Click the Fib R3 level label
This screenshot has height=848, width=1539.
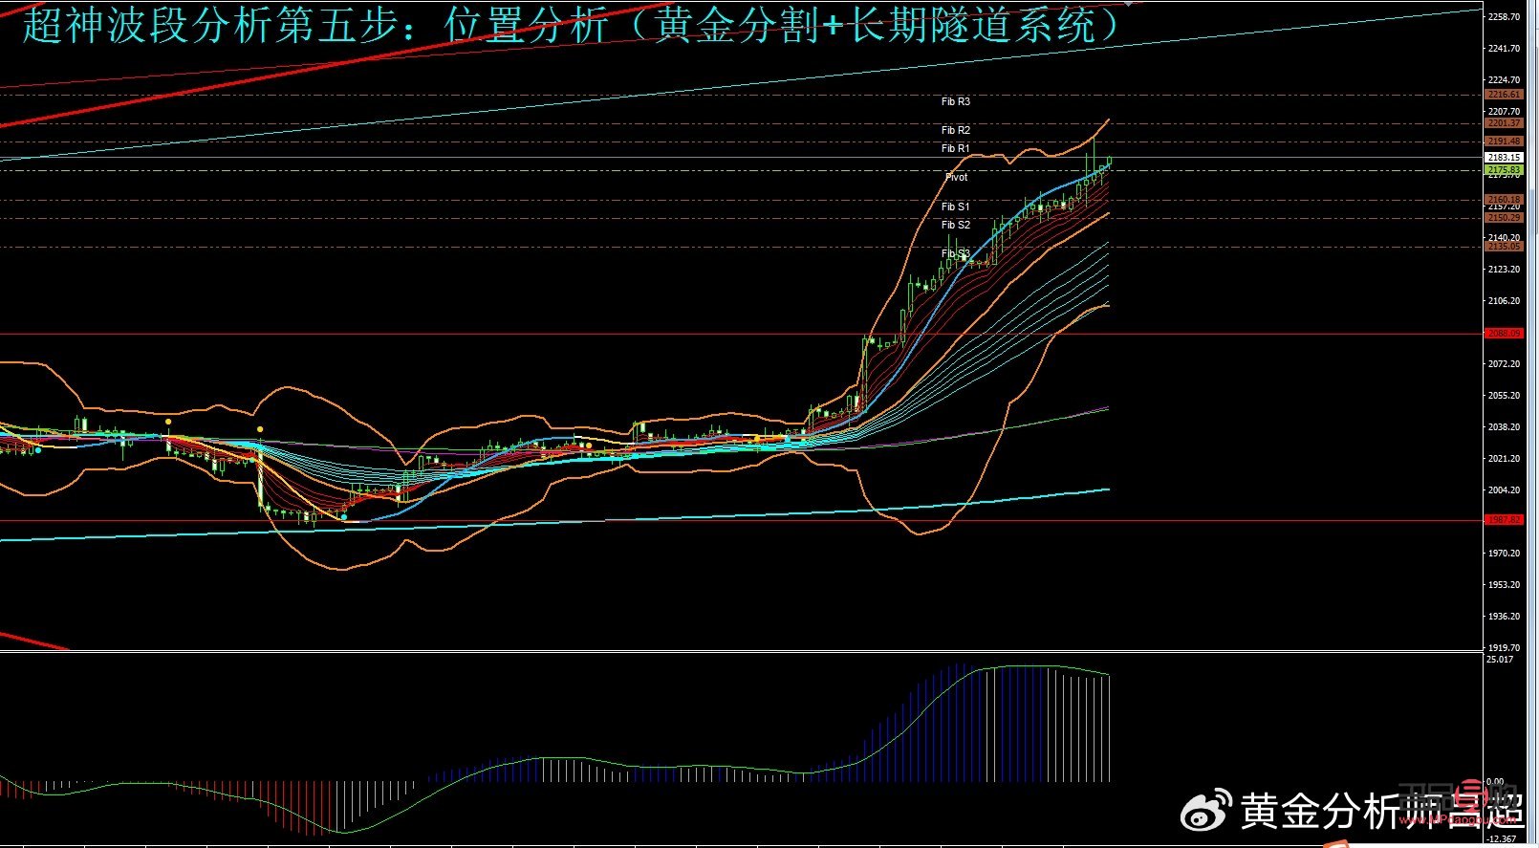(955, 101)
